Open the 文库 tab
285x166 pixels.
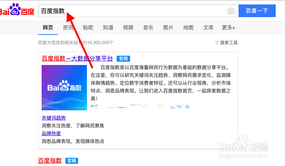(x=208, y=27)
